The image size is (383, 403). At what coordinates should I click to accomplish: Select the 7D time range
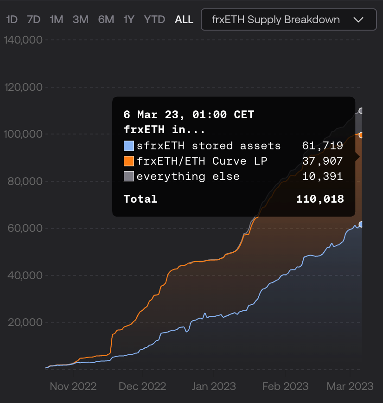click(x=34, y=19)
